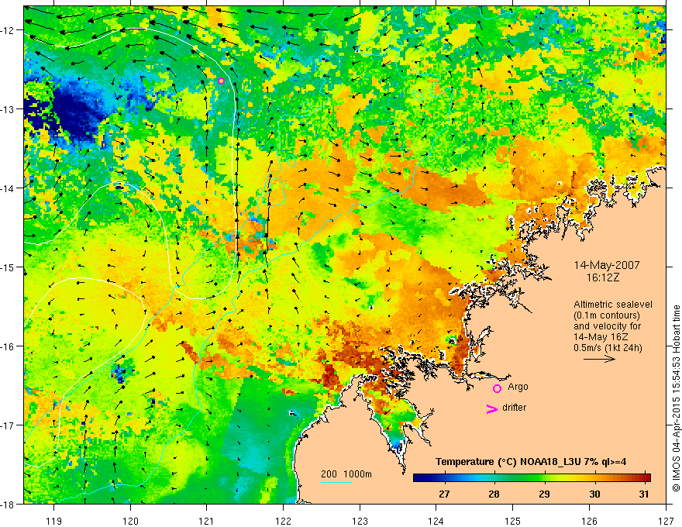Click the 'drifter' legend label
This screenshot has width=682, height=527.
point(514,408)
